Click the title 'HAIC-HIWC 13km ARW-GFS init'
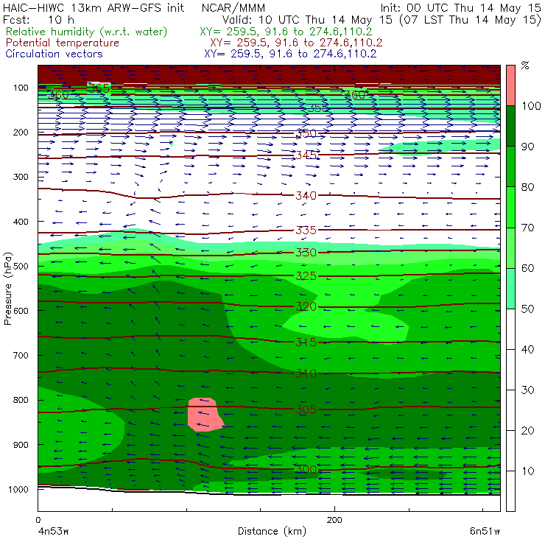 point(94,7)
